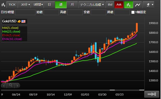Viewport: 161px width, 99px height.
Task: Click the 1400.0 price axis label
Action: (x=154, y=71)
